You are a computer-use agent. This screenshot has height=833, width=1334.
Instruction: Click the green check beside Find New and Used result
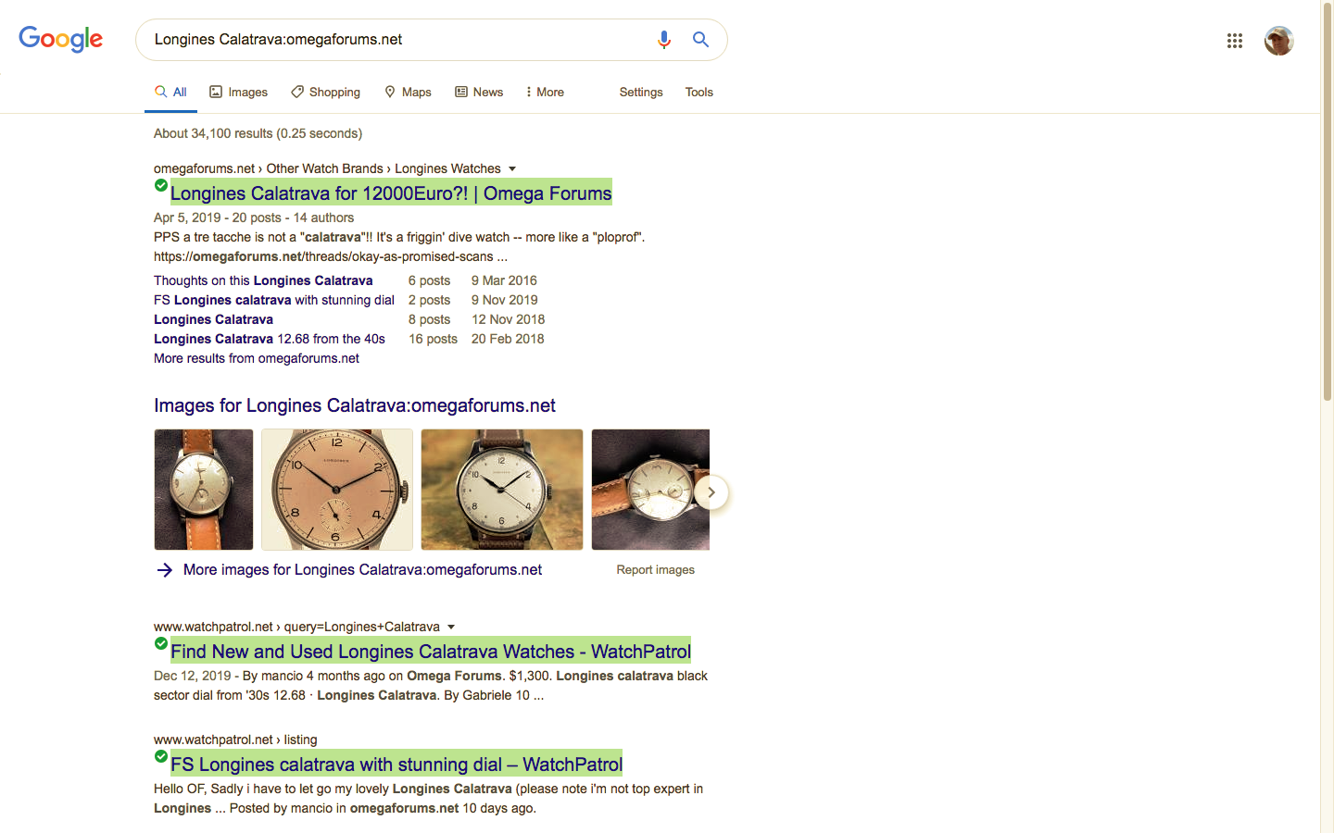[x=161, y=644]
